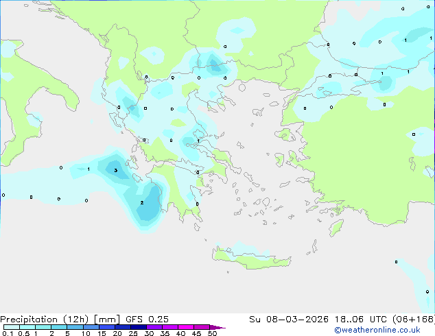Click the 20–25 mm dark blue swatch
This screenshot has width=435, height=336.
pos(122,327)
